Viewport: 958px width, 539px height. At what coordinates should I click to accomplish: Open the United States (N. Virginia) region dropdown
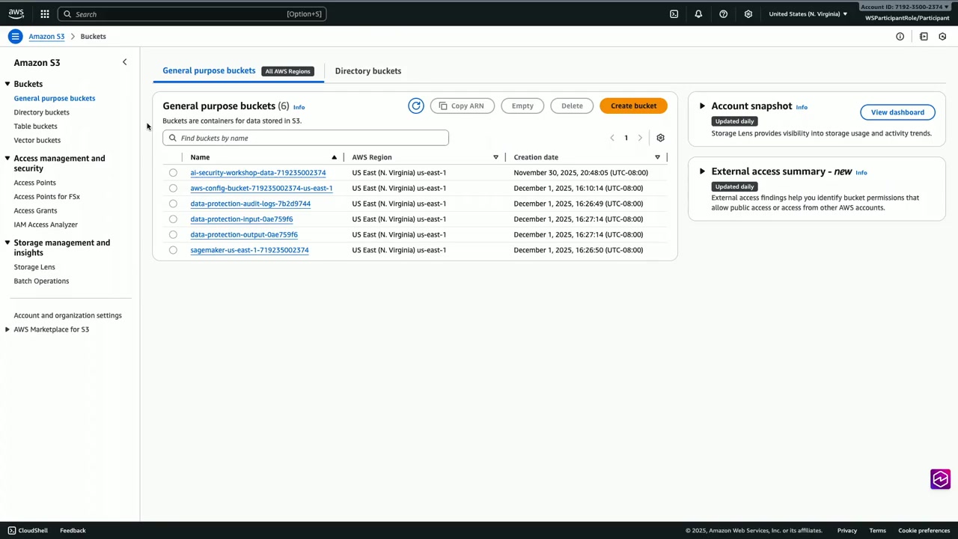point(808,13)
